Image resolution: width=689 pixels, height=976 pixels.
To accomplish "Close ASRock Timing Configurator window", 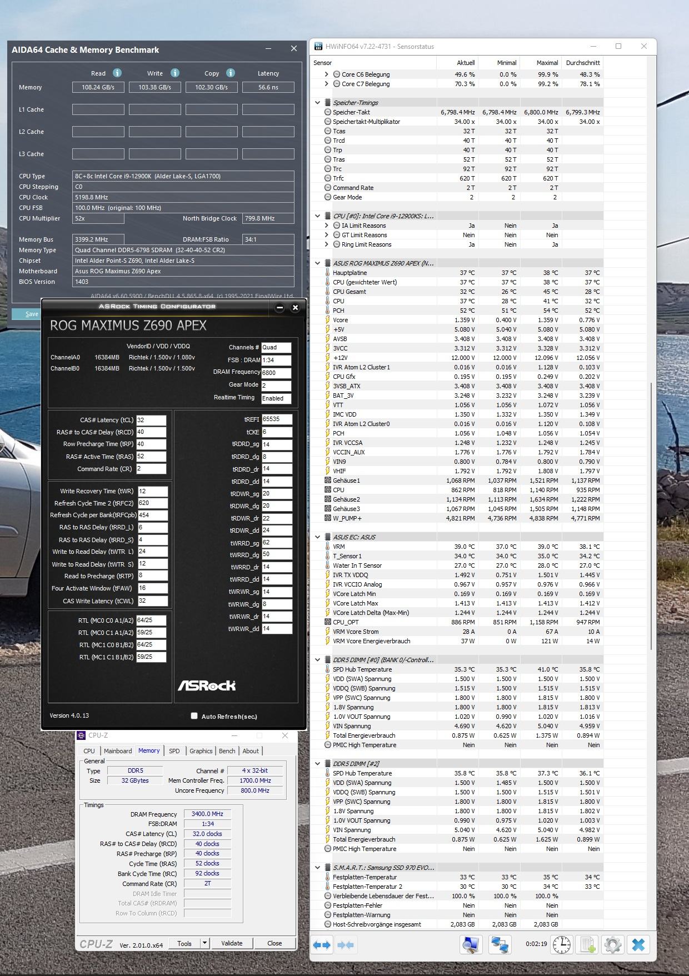I will [296, 307].
